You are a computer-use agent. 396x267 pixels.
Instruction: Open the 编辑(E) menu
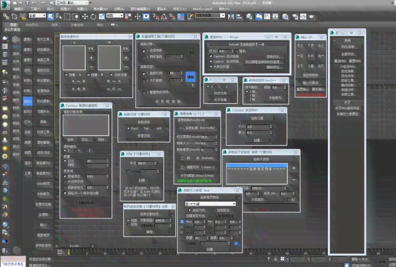pyautogui.click(x=19, y=9)
